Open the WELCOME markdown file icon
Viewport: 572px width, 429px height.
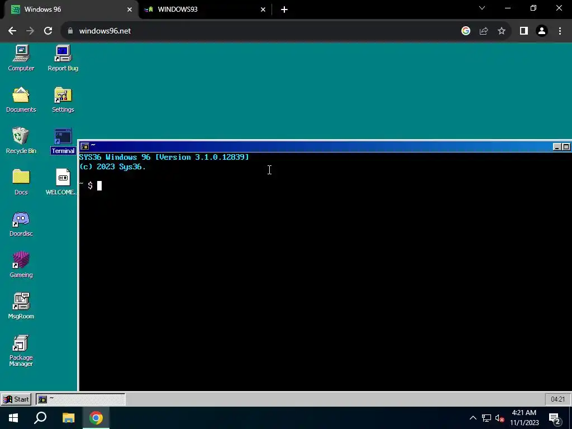[x=63, y=182]
